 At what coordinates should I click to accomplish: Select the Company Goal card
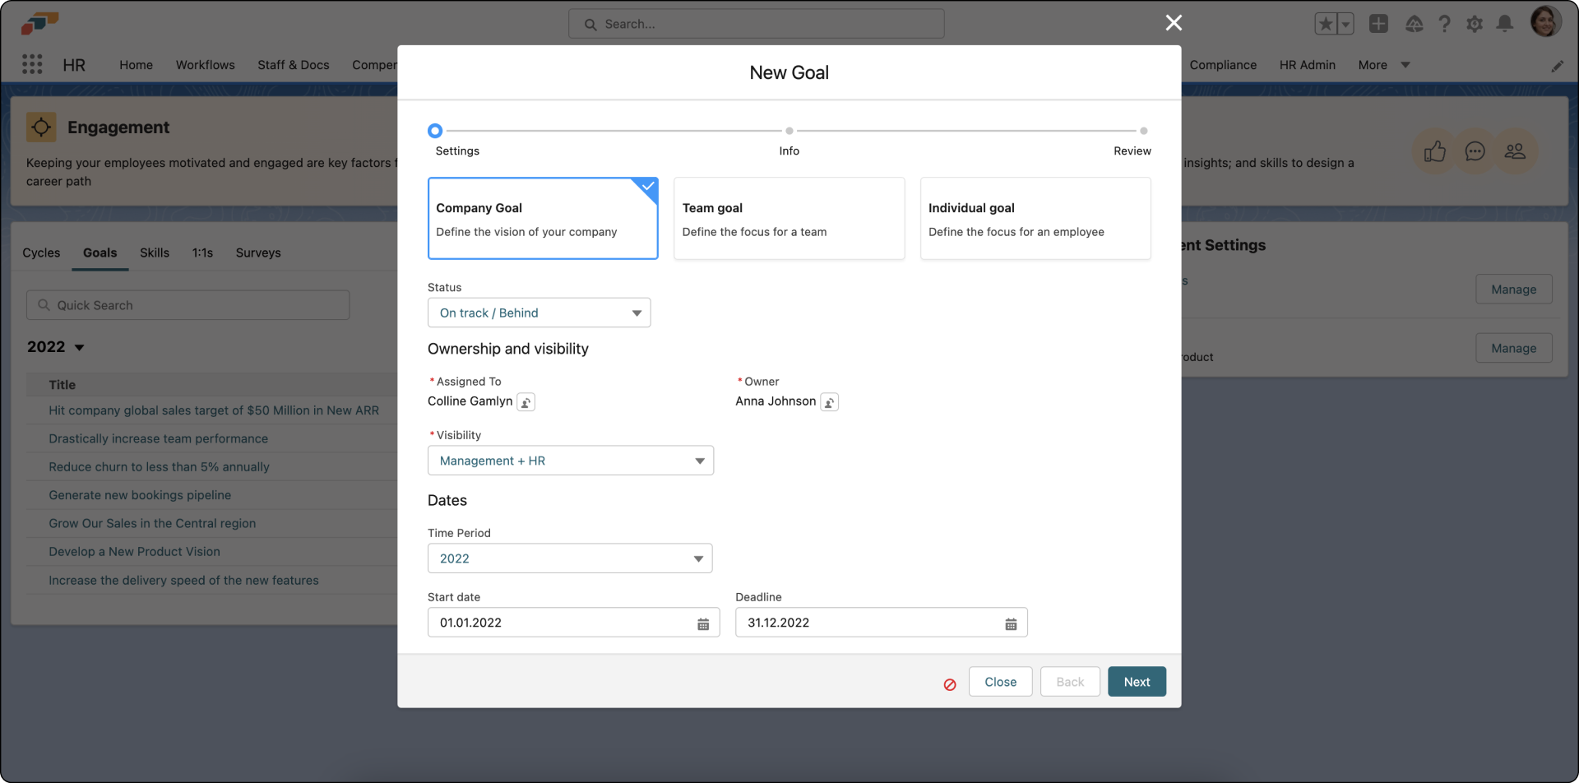pos(543,218)
